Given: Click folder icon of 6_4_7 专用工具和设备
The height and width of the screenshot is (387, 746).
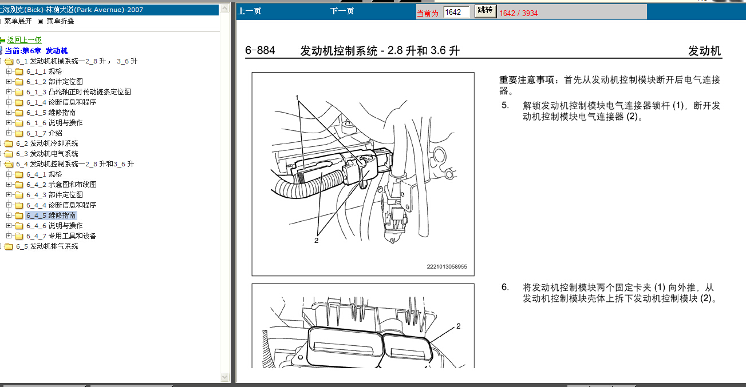Looking at the screenshot, I should [x=19, y=236].
